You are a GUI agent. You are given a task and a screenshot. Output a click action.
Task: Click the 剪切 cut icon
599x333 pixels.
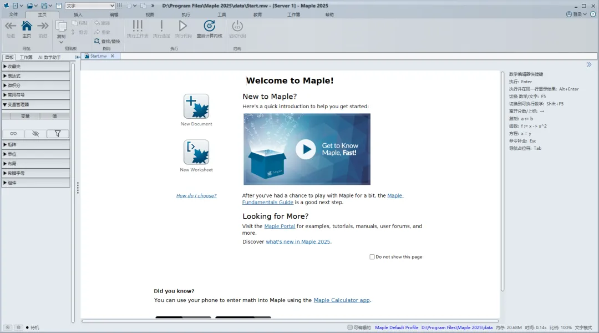click(x=73, y=32)
